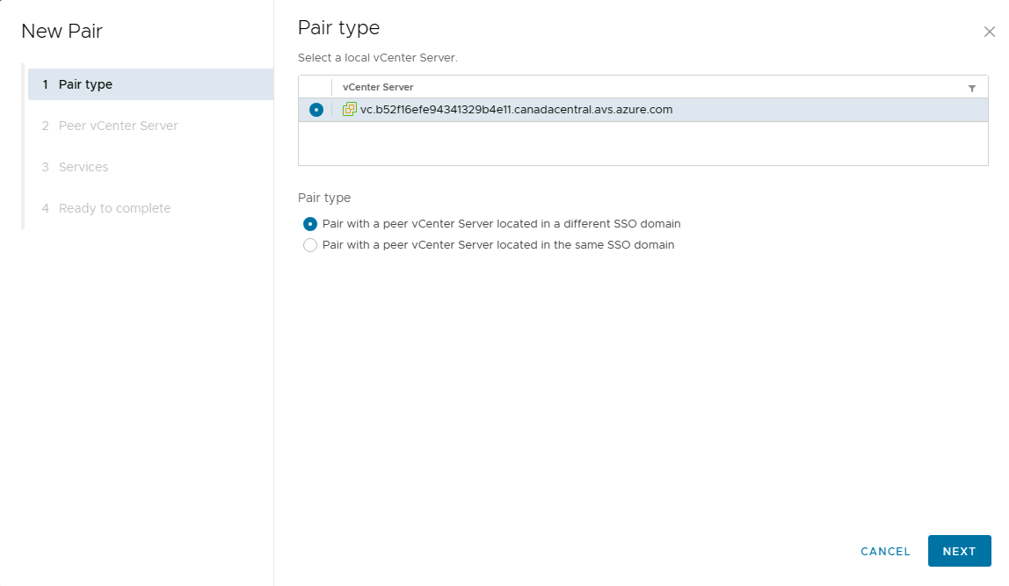Go to step 1 Pair type
The width and height of the screenshot is (1009, 586).
tap(150, 84)
